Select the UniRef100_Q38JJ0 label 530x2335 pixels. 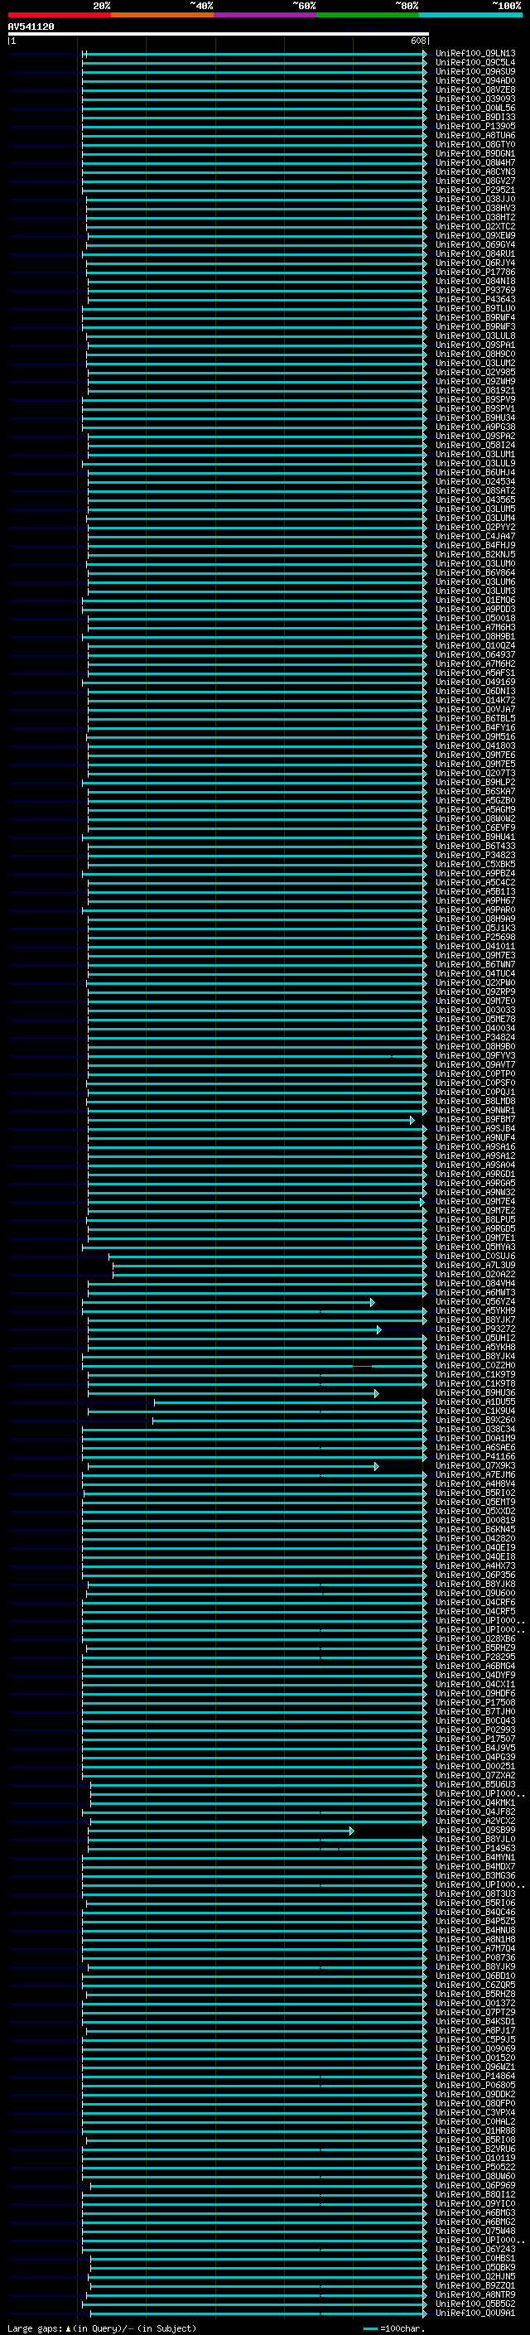475,200
